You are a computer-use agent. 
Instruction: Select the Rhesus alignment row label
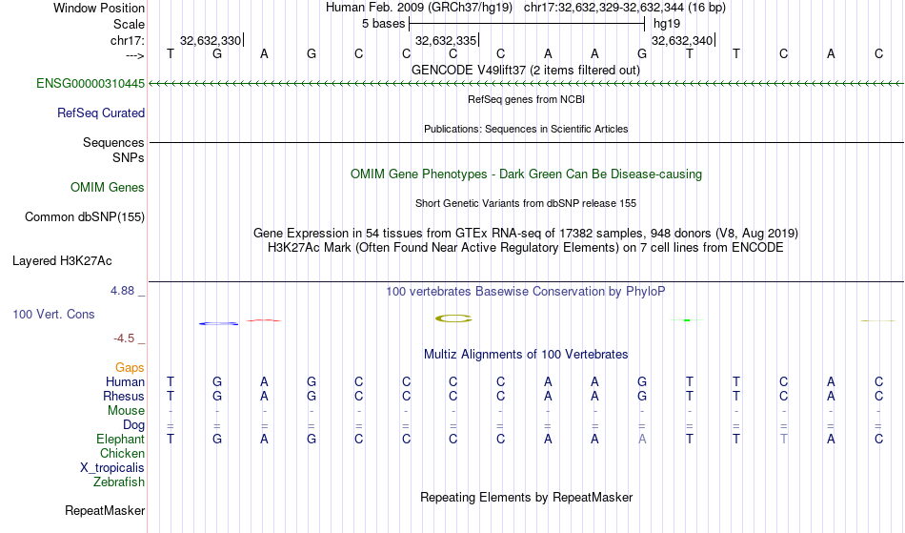[124, 397]
